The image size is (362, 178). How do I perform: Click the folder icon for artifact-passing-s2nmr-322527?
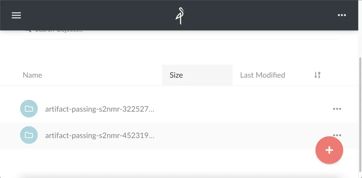(29, 109)
